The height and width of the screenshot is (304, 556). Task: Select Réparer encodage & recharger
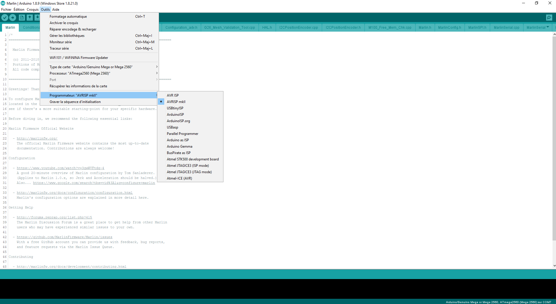[100, 29]
